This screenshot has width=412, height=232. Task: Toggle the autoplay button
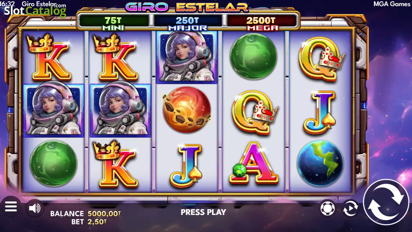350,208
